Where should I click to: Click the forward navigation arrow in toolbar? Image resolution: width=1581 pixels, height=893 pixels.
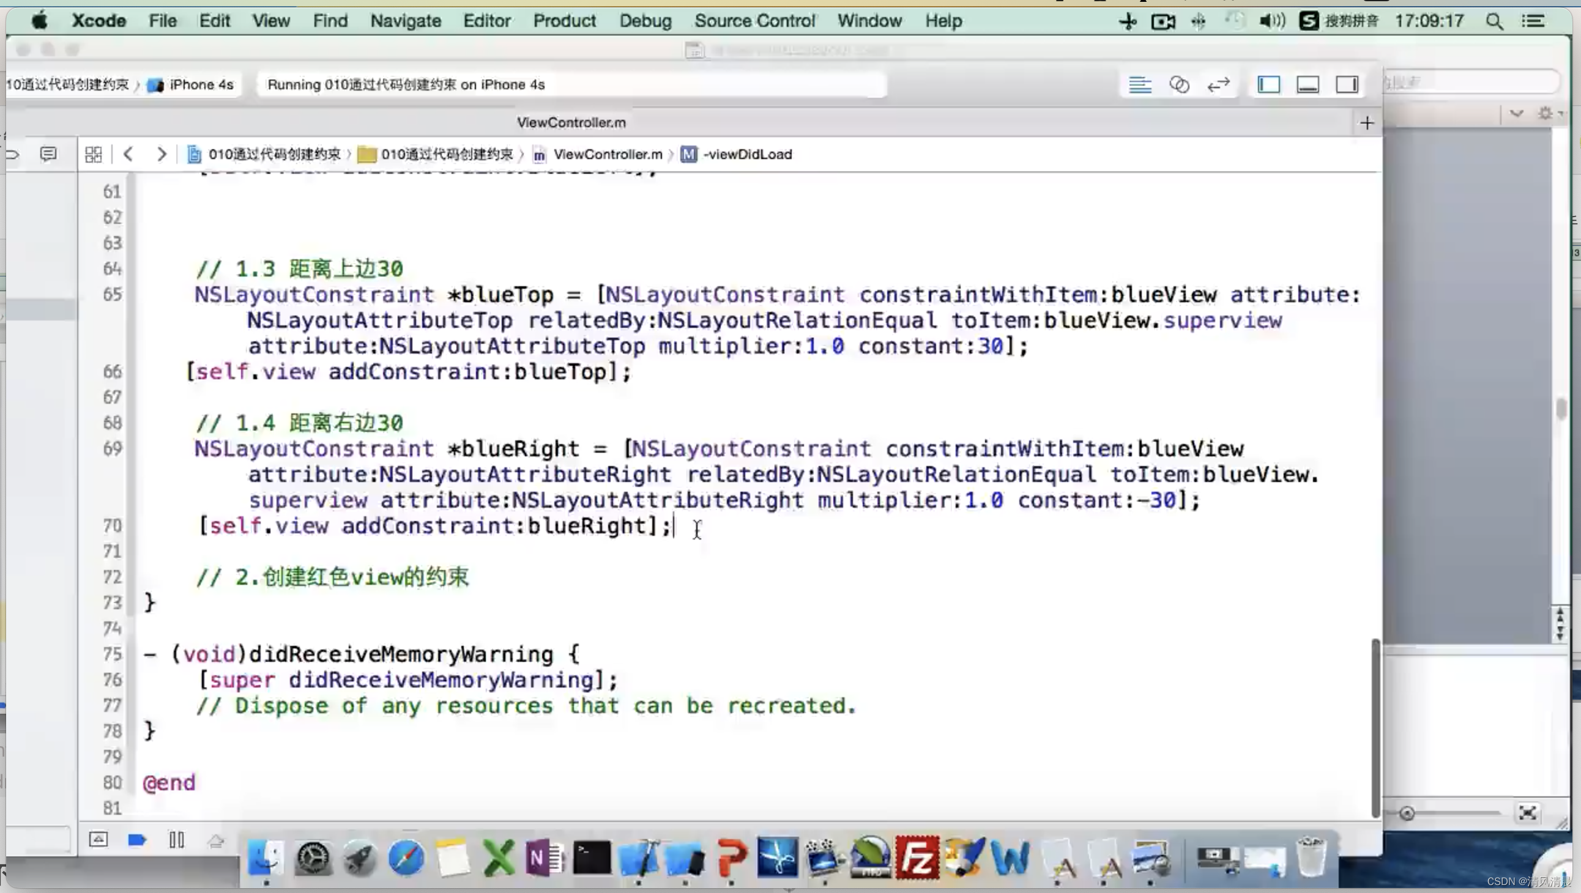click(x=161, y=153)
